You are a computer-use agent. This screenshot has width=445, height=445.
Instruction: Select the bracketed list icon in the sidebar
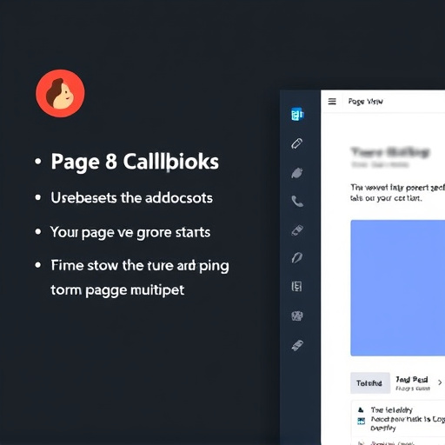(x=296, y=286)
